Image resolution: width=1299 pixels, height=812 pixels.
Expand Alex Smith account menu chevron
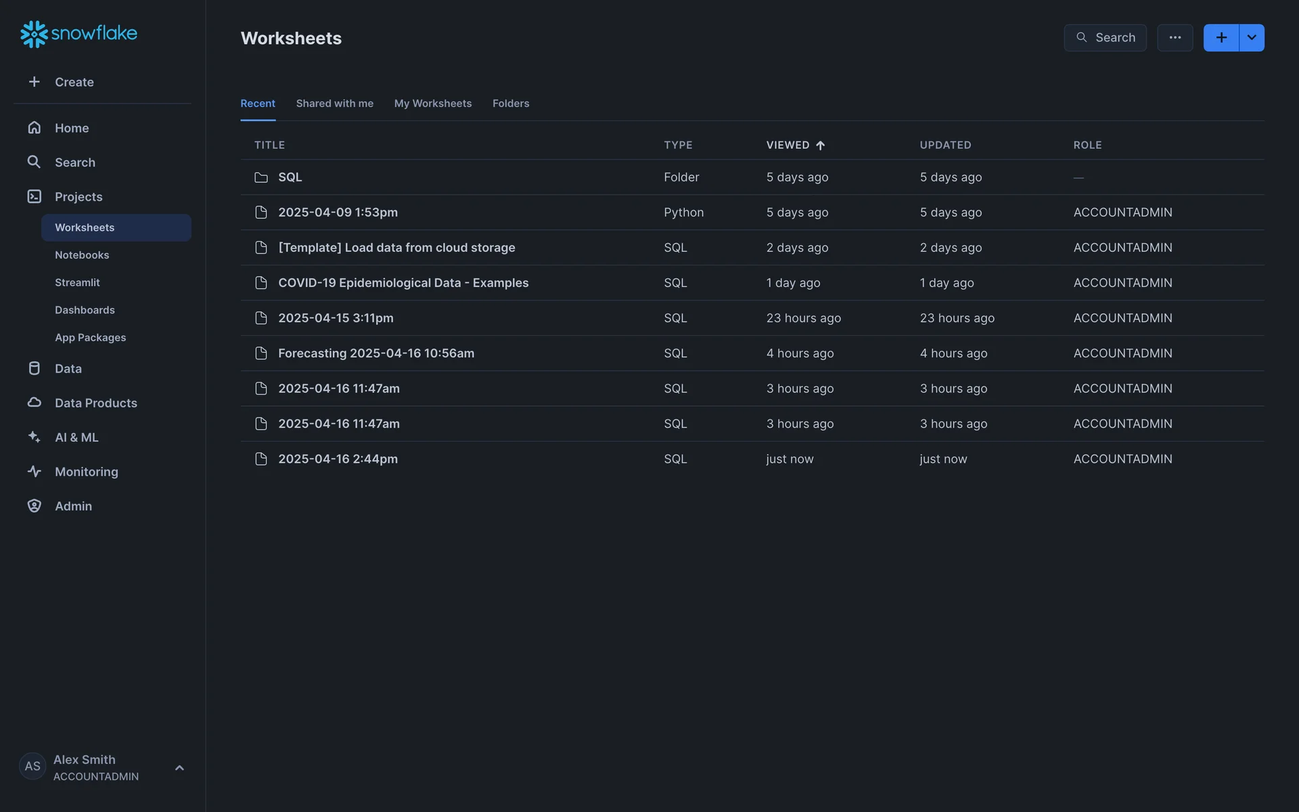[x=179, y=768]
